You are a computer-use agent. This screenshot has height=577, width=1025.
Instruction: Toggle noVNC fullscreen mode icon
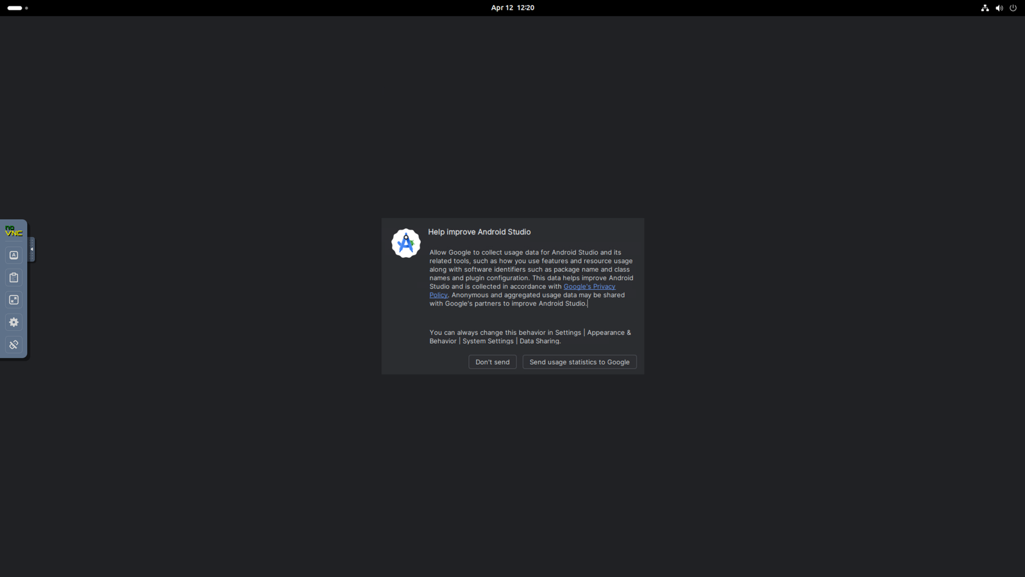click(13, 300)
